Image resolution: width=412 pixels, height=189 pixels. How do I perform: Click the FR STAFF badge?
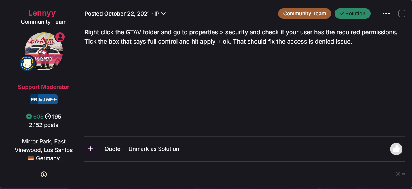[x=44, y=99]
